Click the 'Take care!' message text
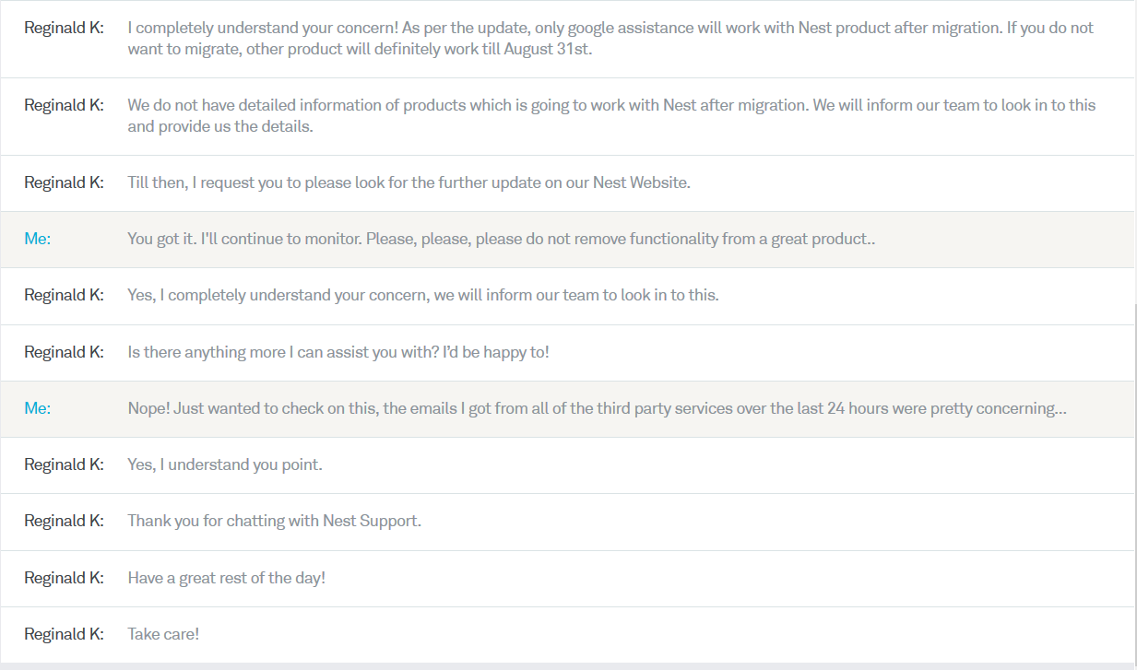 coord(163,634)
